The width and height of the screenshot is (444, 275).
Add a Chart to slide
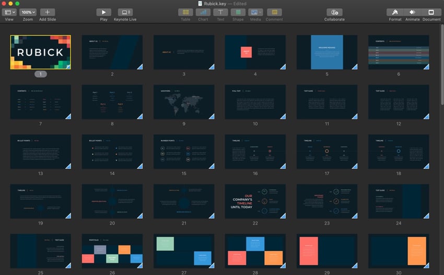[203, 12]
